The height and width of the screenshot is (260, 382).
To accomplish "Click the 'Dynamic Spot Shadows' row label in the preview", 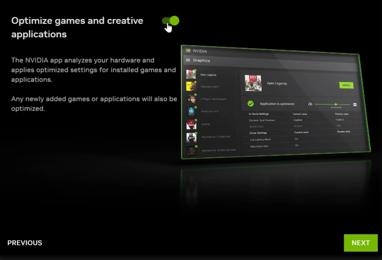I will pyautogui.click(x=262, y=120).
